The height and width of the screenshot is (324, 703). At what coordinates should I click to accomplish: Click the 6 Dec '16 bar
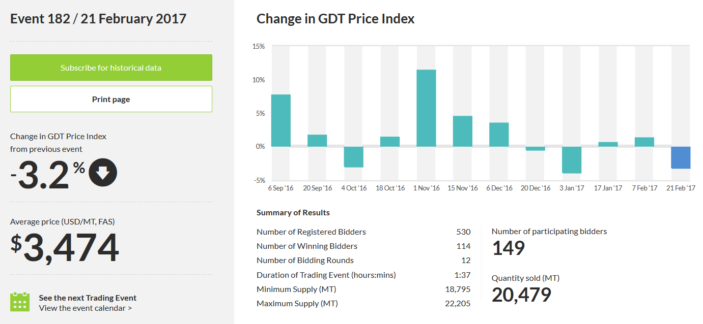pos(499,135)
